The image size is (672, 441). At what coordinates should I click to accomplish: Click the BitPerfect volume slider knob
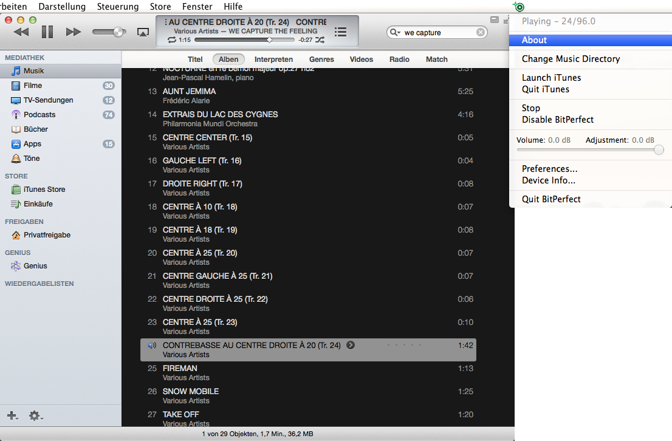click(x=659, y=150)
